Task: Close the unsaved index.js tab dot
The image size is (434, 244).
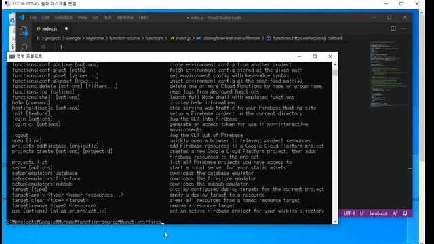Action: [66, 28]
